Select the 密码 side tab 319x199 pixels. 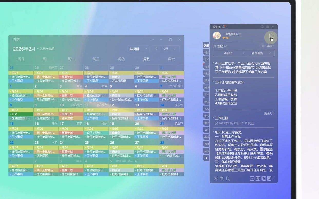(206, 102)
